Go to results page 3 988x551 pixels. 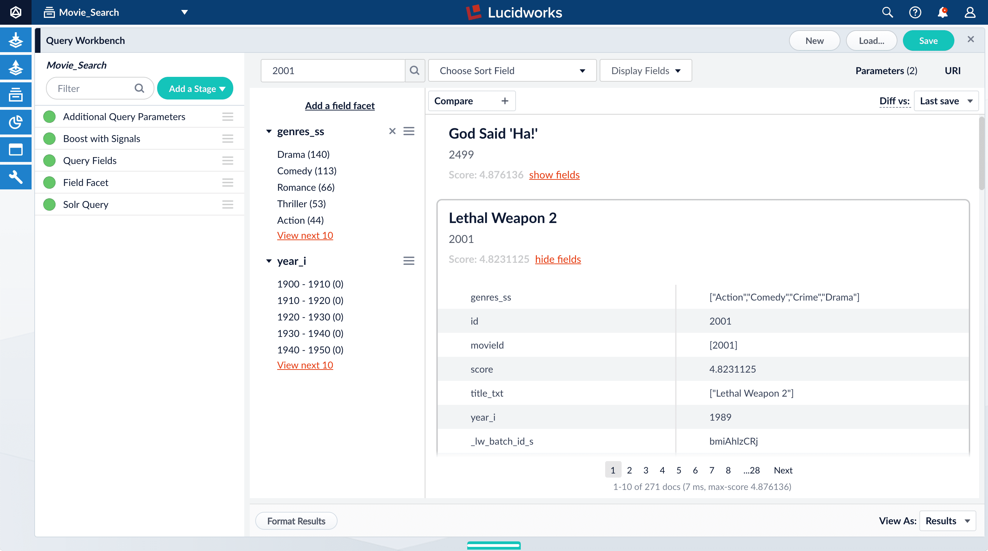pos(646,470)
